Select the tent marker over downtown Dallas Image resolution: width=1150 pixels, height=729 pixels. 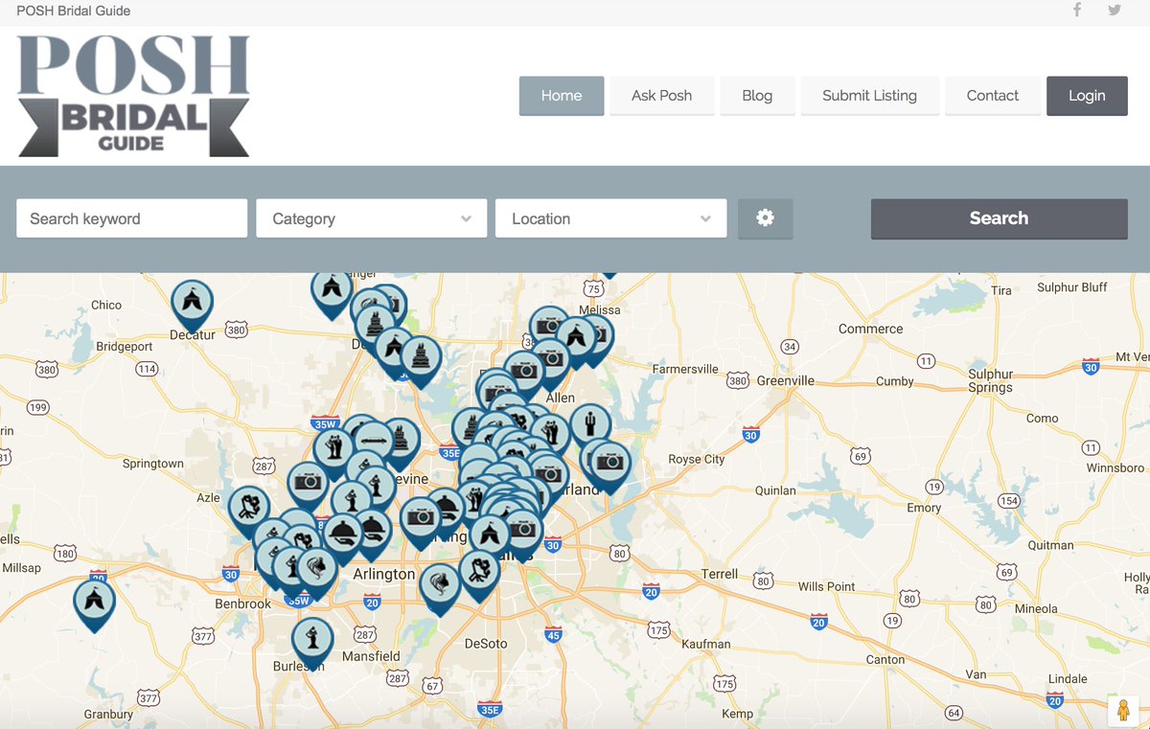(490, 536)
